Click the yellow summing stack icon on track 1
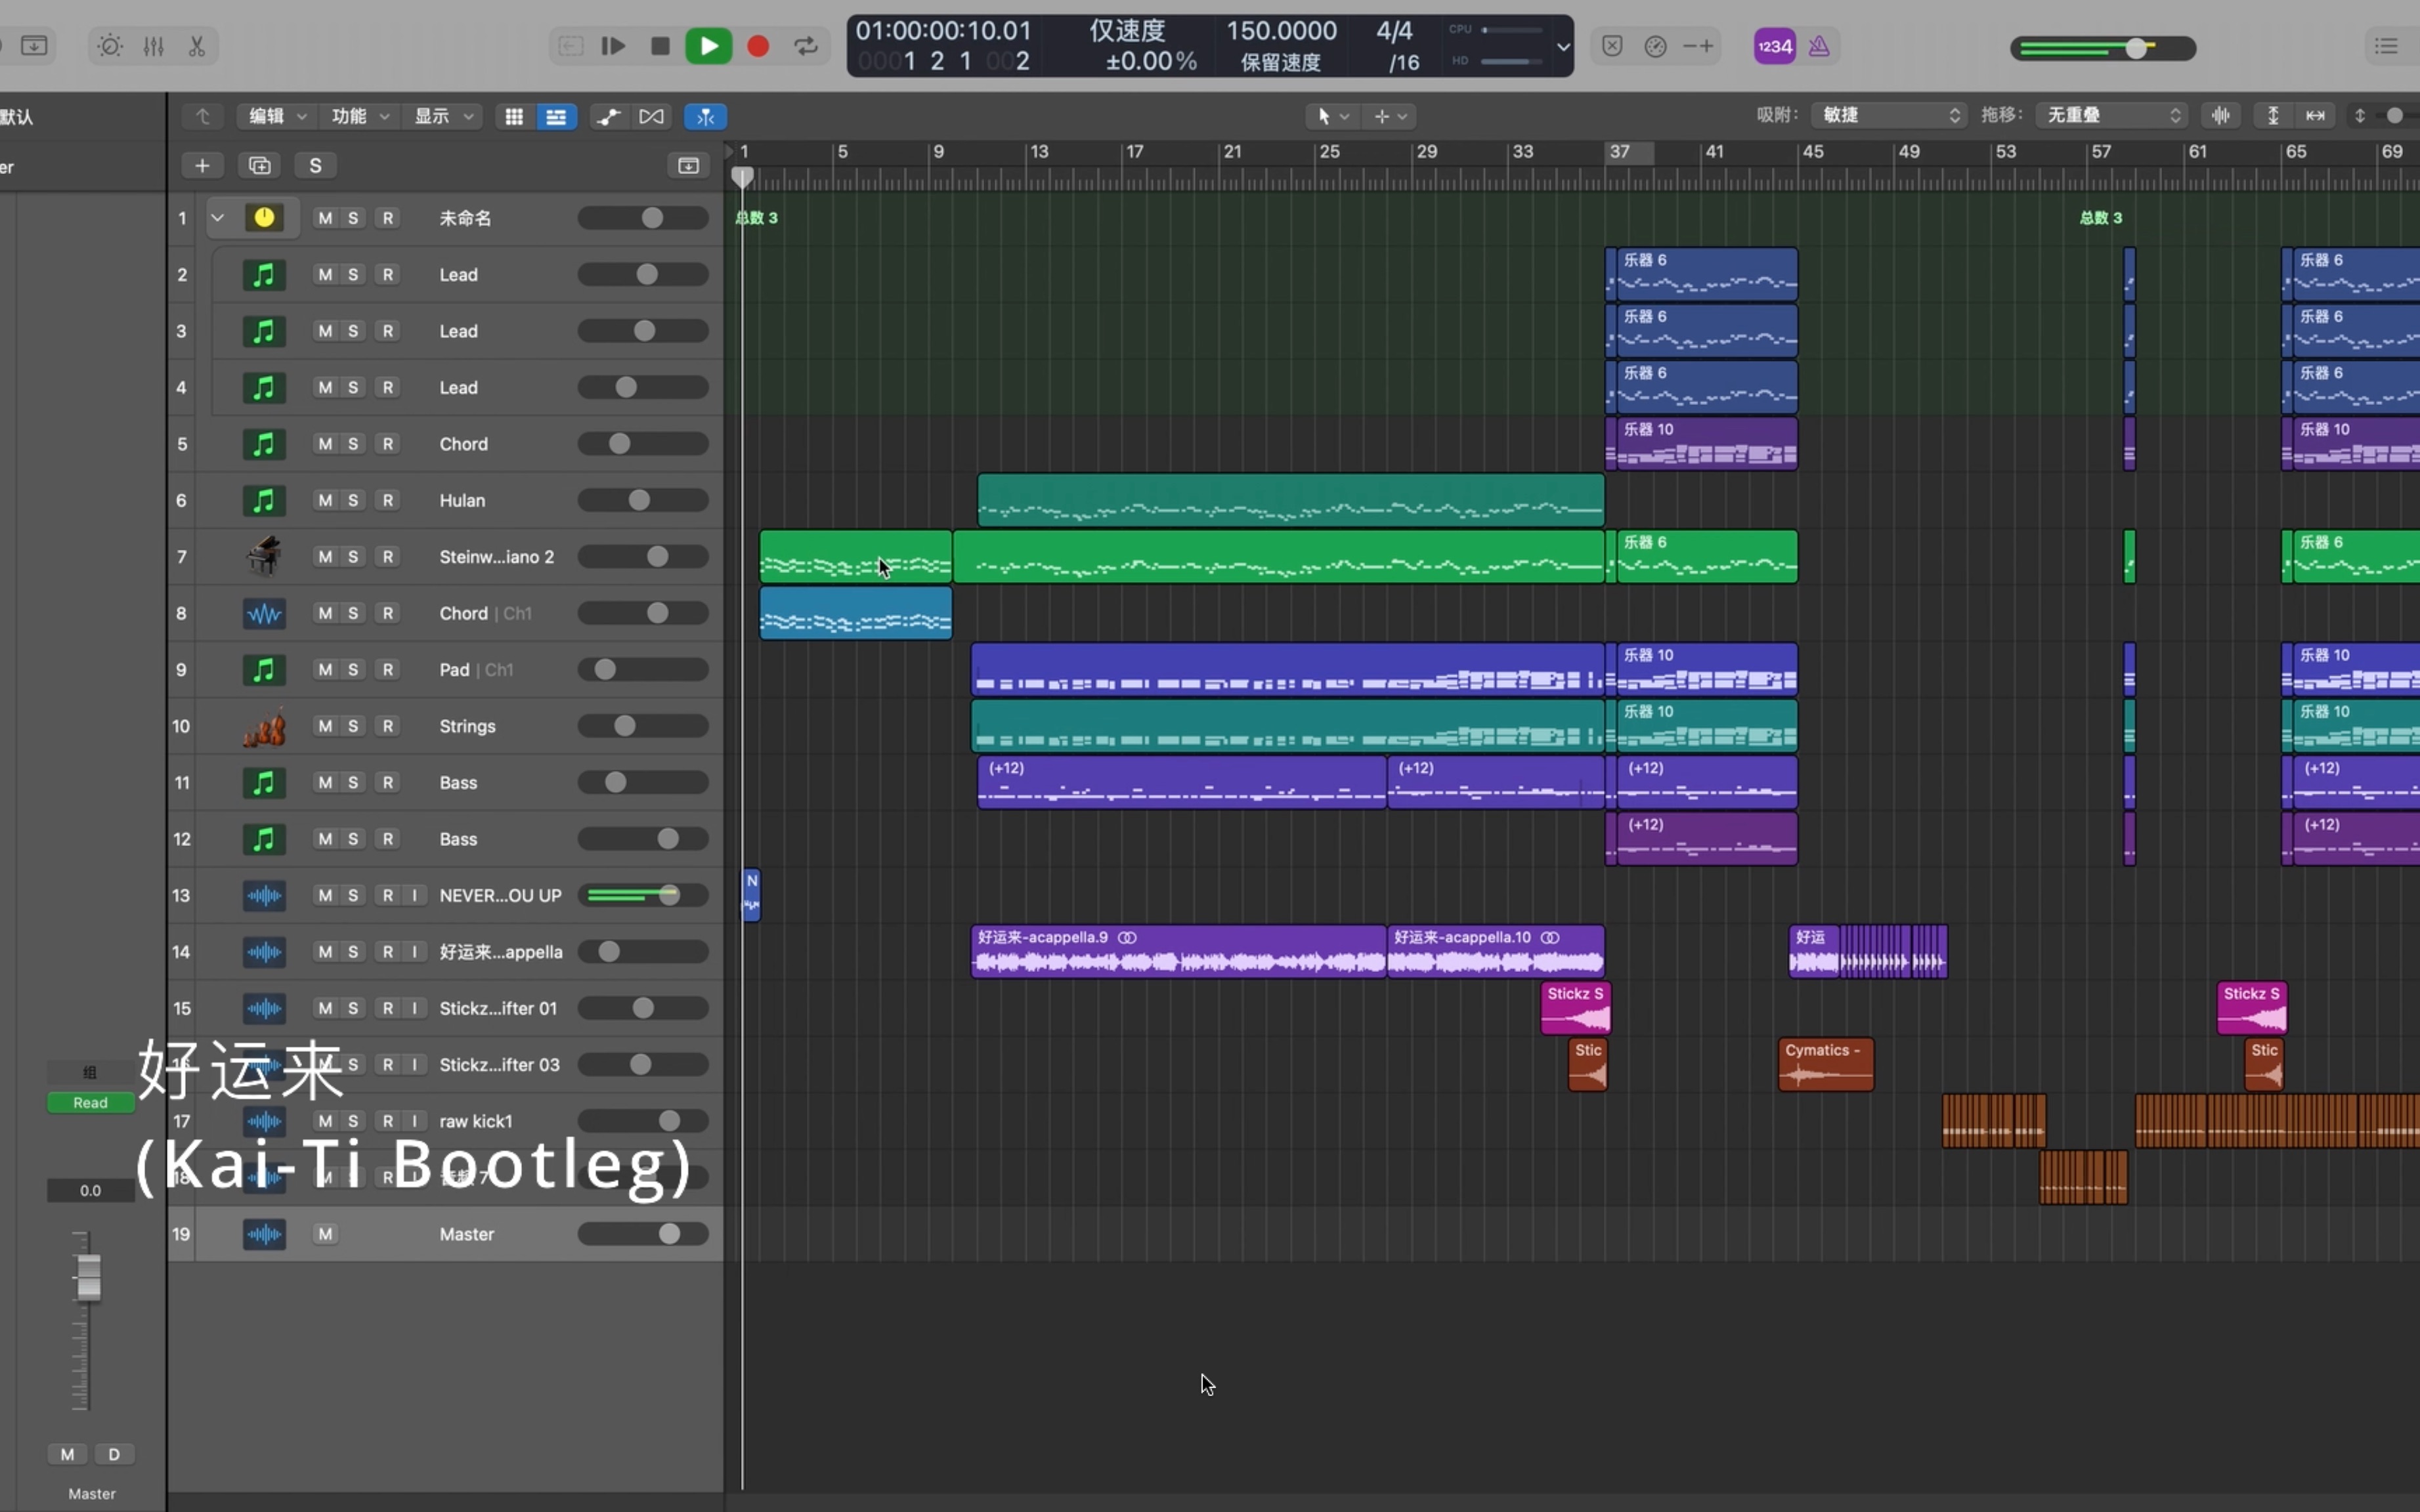This screenshot has height=1512, width=2420. 264,217
